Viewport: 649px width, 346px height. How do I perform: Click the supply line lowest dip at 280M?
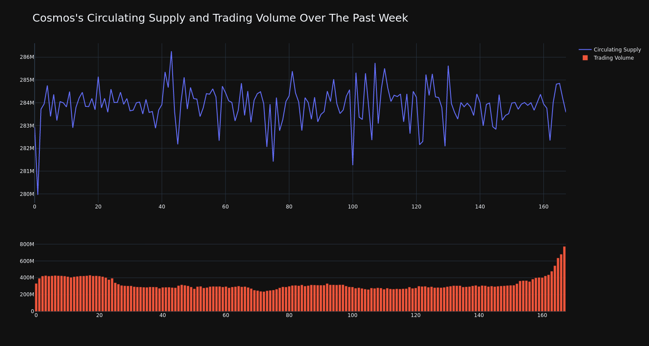point(38,194)
